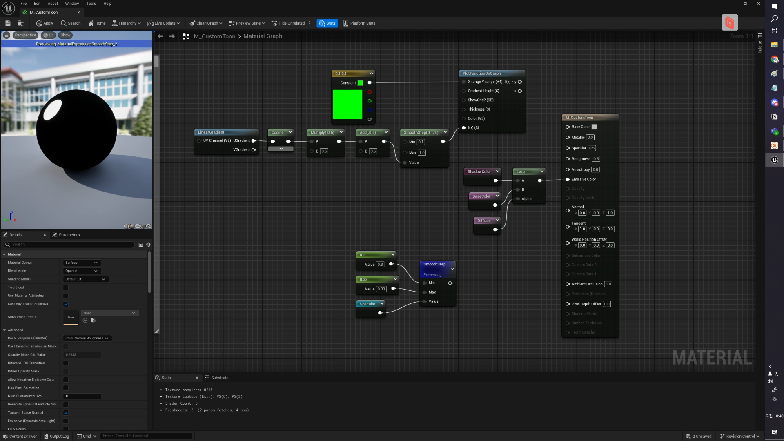Toggle Tangent Space Normal checkbox
This screenshot has width=784, height=441.
pyautogui.click(x=66, y=413)
